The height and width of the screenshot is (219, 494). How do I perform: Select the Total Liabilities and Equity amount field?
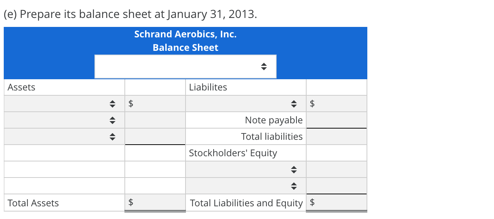336,203
